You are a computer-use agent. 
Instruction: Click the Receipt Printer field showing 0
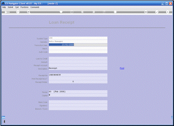[78, 82]
